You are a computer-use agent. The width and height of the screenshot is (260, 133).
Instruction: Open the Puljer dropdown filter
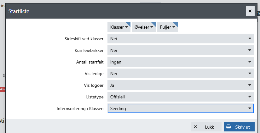click(x=167, y=27)
